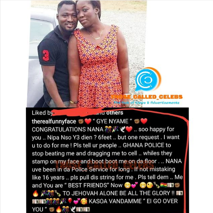Select the red balloon emoji before KASOA
Screen dimensions: 213x213
70,201
